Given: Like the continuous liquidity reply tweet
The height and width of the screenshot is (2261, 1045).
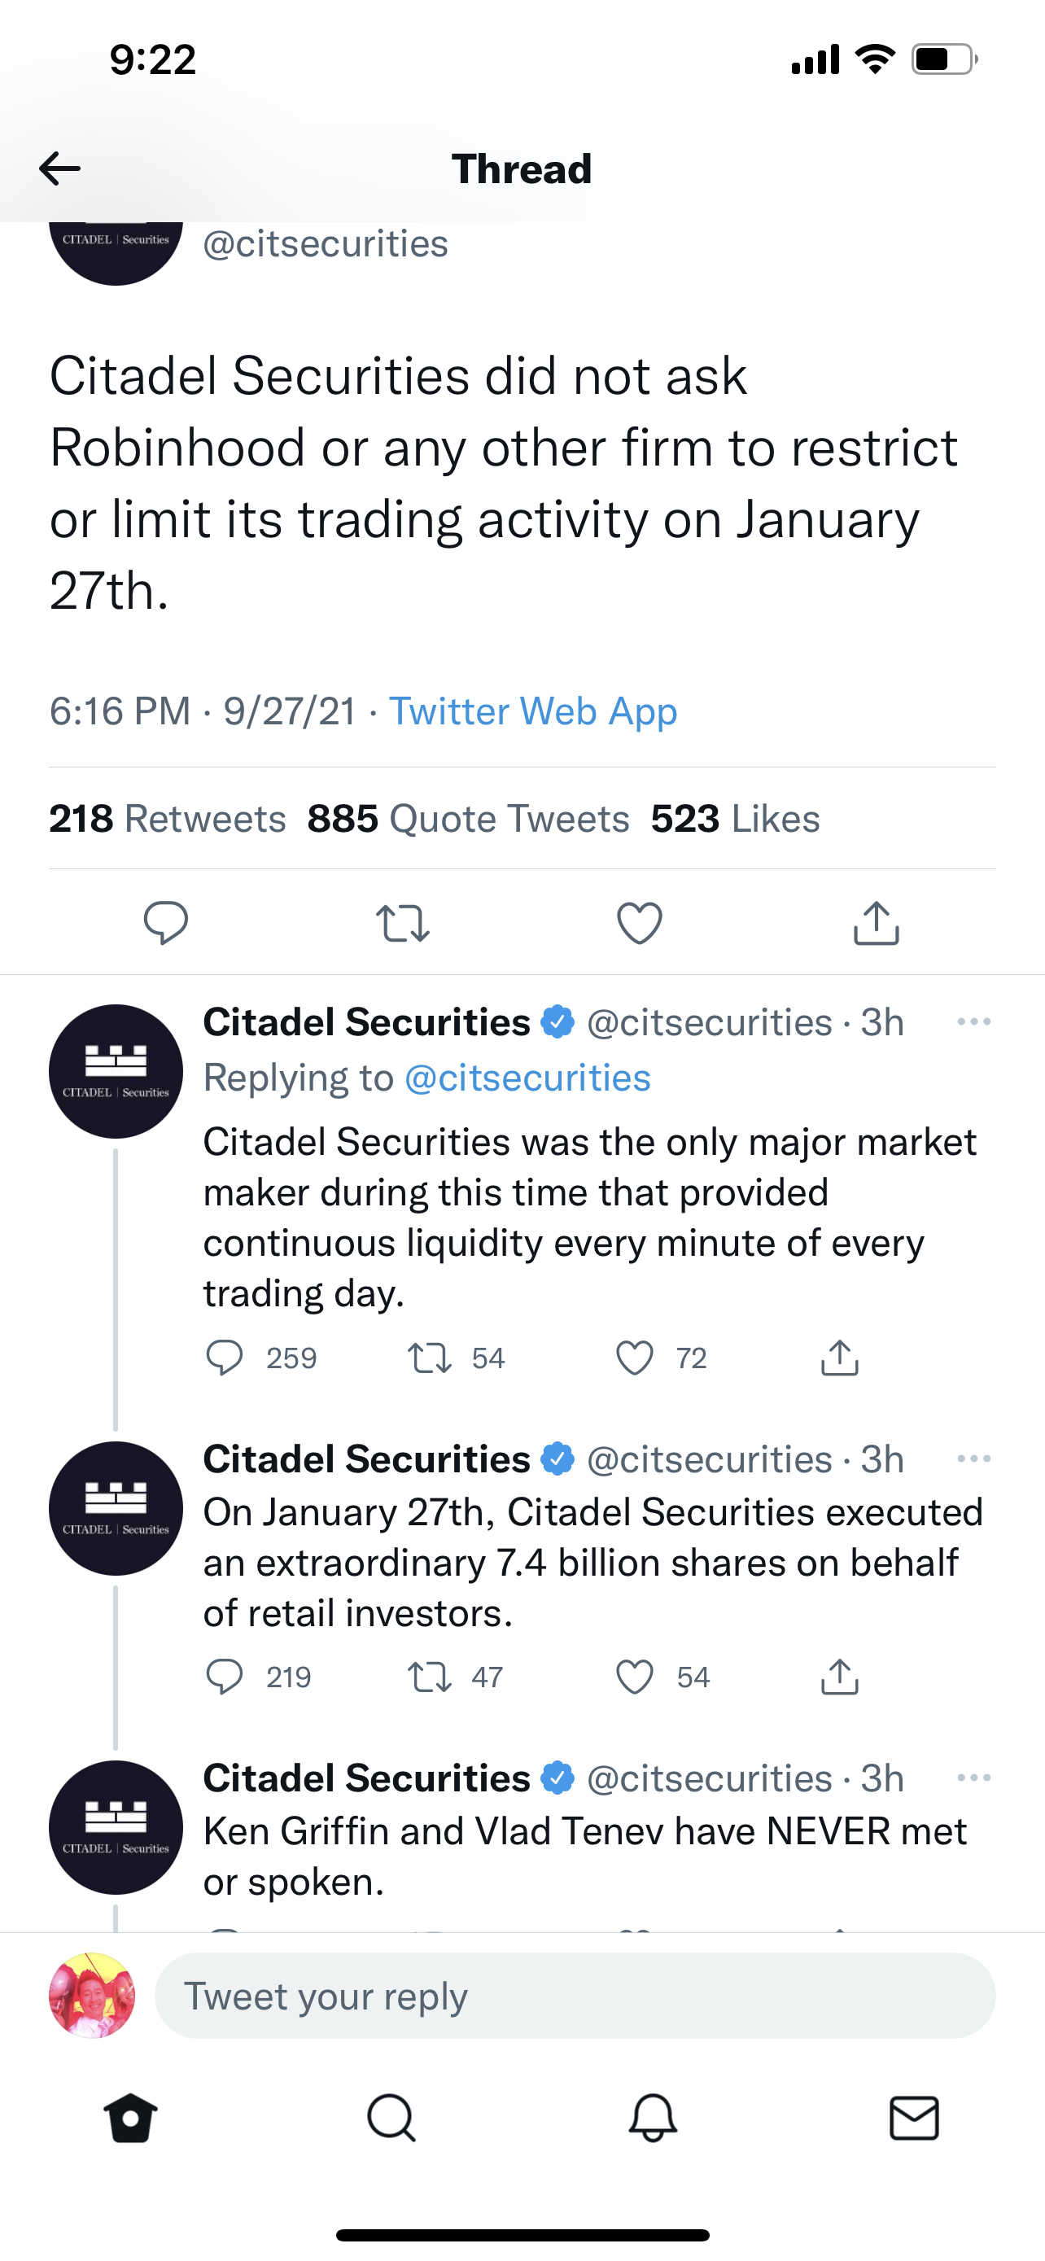Looking at the screenshot, I should pos(634,1358).
